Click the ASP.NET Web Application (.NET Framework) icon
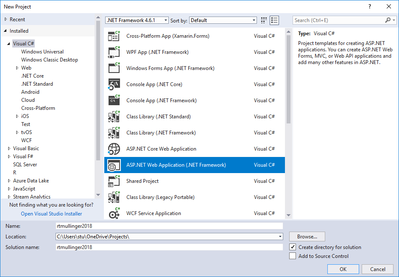This screenshot has width=399, height=277. tap(114, 165)
